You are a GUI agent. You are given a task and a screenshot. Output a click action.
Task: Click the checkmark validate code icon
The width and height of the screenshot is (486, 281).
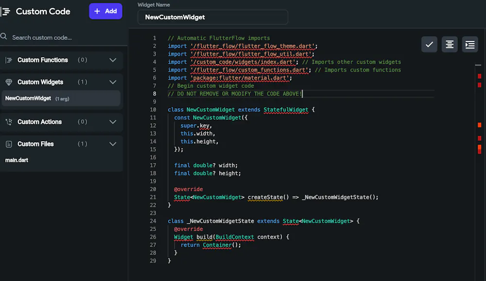[x=429, y=44]
